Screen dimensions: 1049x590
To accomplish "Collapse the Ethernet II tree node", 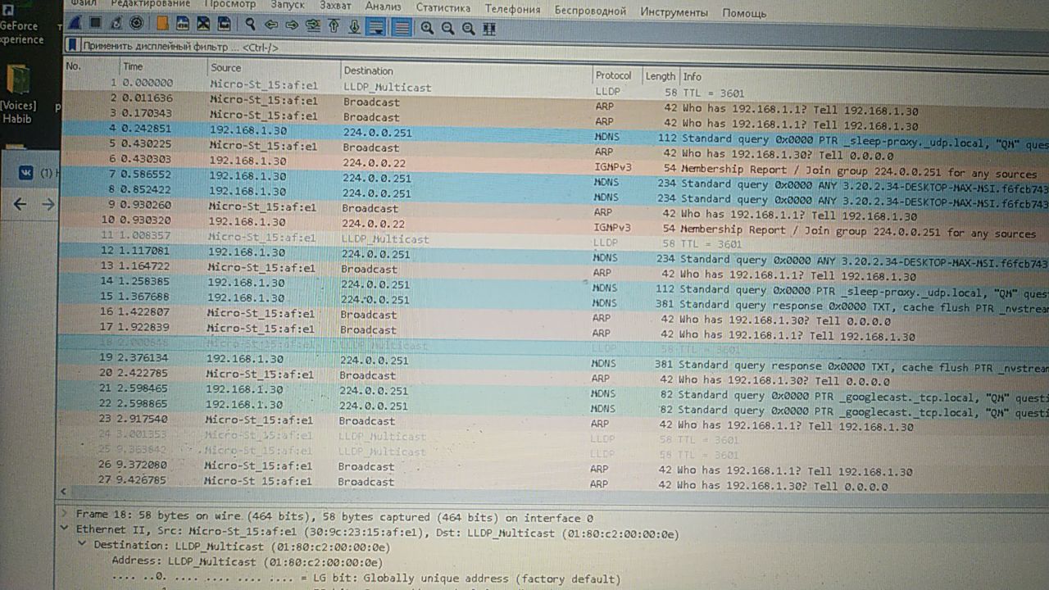I will (x=65, y=529).
